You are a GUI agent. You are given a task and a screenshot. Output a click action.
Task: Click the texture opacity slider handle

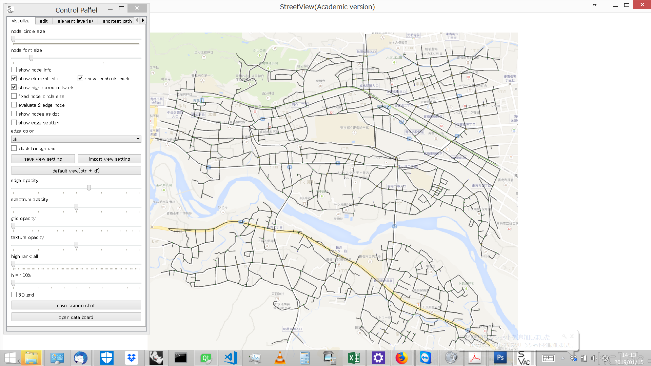point(76,245)
